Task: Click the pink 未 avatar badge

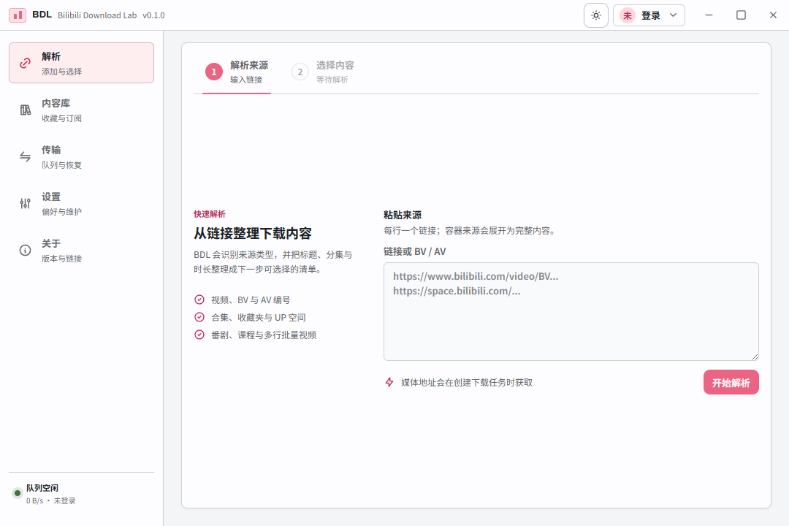Action: pyautogui.click(x=627, y=15)
